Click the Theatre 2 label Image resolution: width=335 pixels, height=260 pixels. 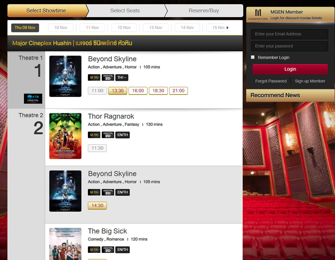pos(31,115)
